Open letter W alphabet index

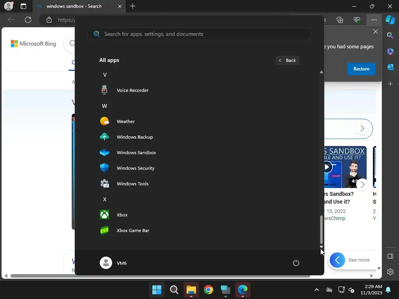point(104,106)
